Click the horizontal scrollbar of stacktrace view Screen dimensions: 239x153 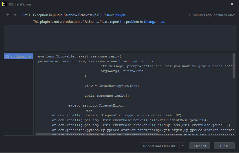coord(96,134)
